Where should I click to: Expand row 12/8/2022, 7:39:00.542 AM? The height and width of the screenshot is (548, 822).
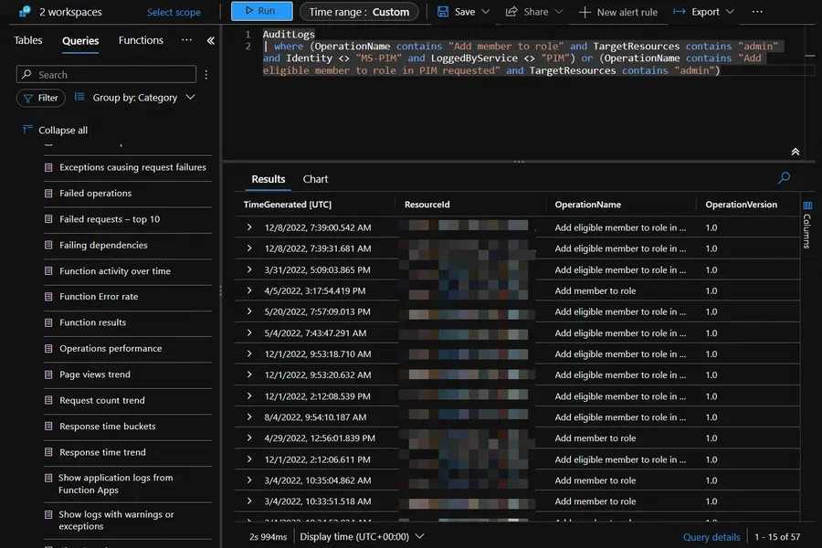(x=249, y=227)
